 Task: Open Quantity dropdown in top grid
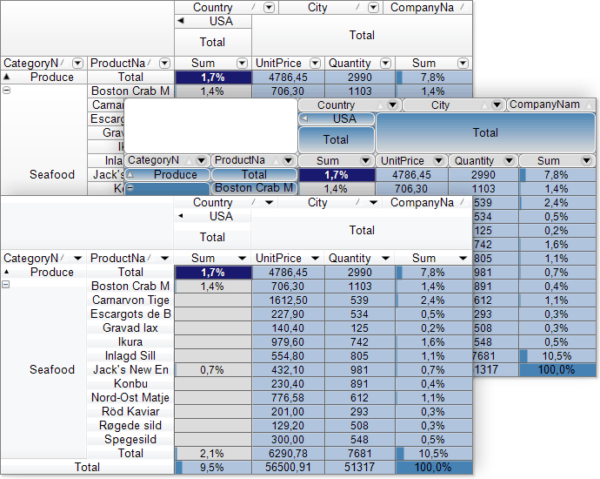(386, 63)
